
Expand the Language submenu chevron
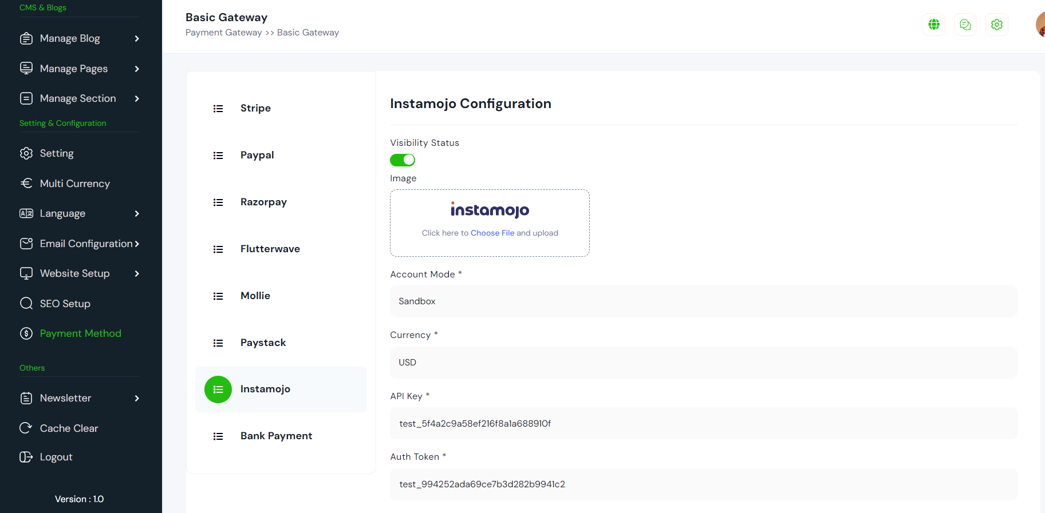point(137,213)
